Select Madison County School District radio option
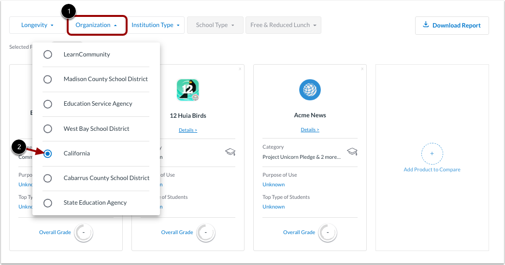Viewport: 505px width, 265px height. point(48,79)
